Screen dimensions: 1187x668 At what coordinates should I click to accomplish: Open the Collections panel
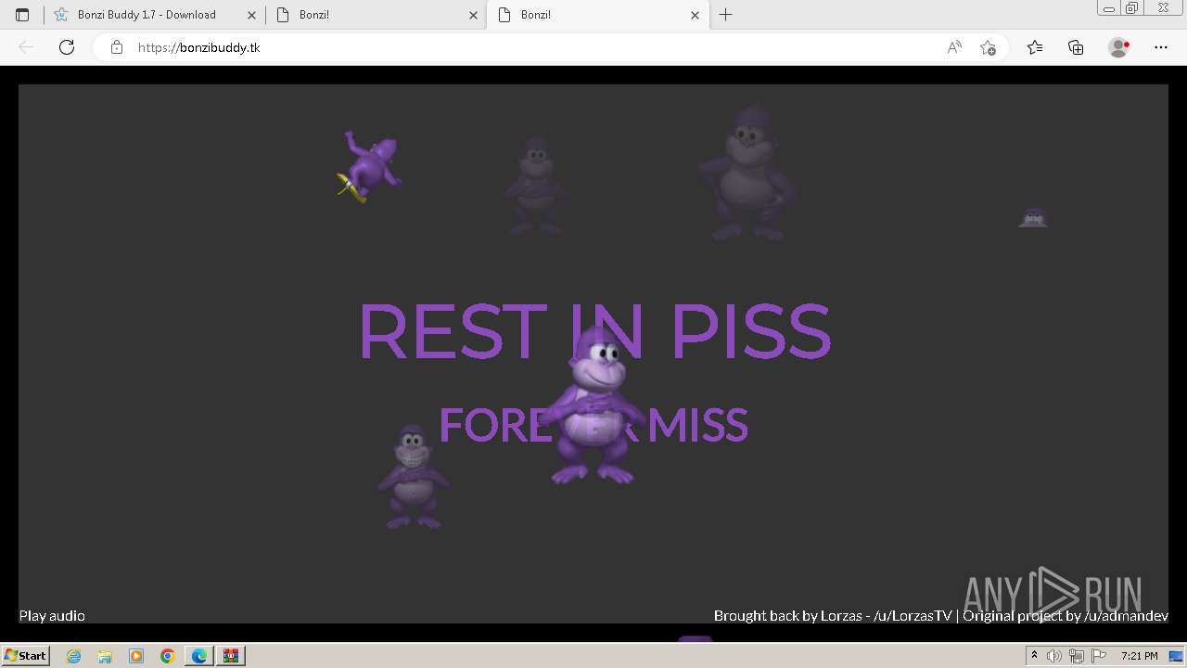pos(1076,47)
